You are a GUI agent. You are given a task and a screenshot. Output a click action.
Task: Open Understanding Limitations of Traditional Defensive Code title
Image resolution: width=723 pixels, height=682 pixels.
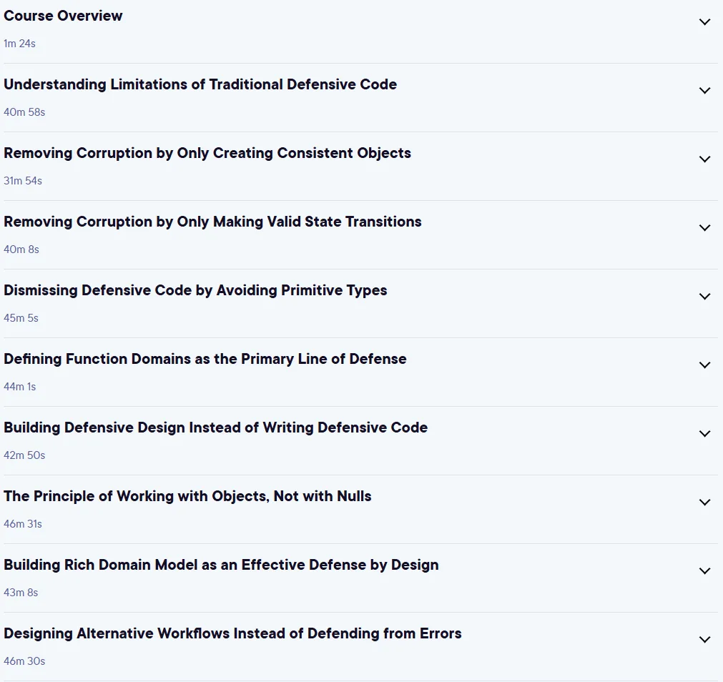click(x=200, y=84)
